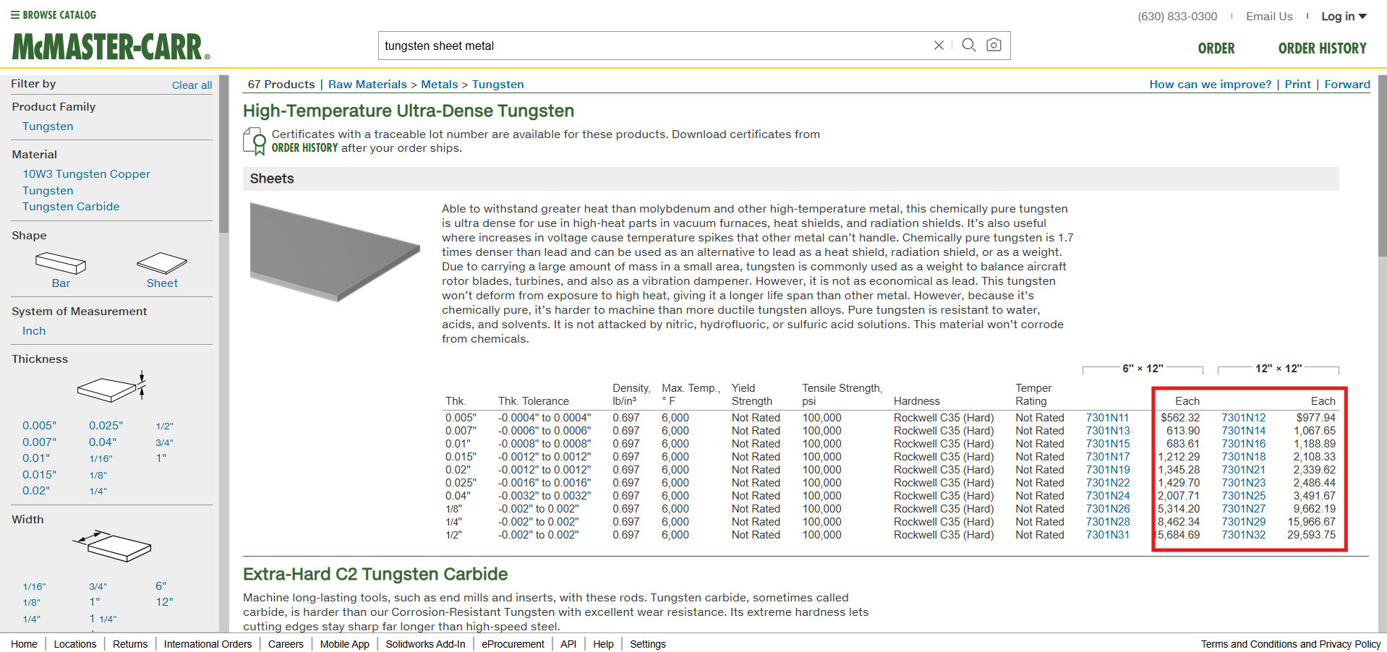
Task: Open part number 7301N25
Action: coord(1244,496)
